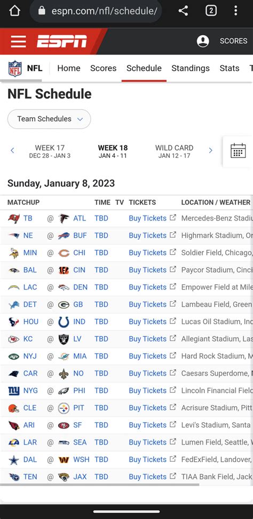Screen dimensions: 253x519
Task: Switch to the Standings tab
Action: click(191, 68)
